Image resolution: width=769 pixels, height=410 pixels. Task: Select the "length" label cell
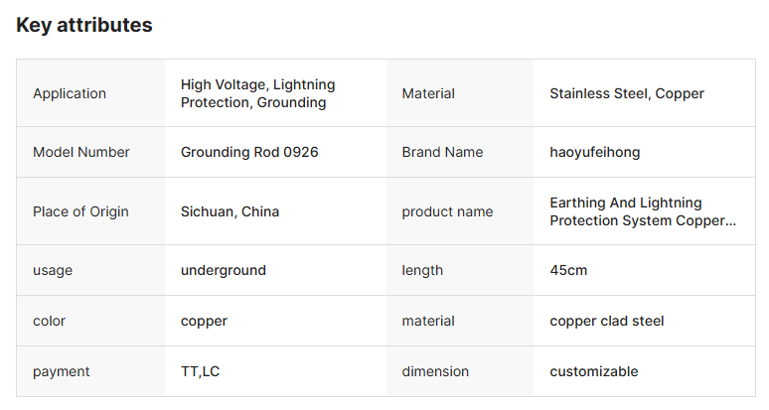422,270
